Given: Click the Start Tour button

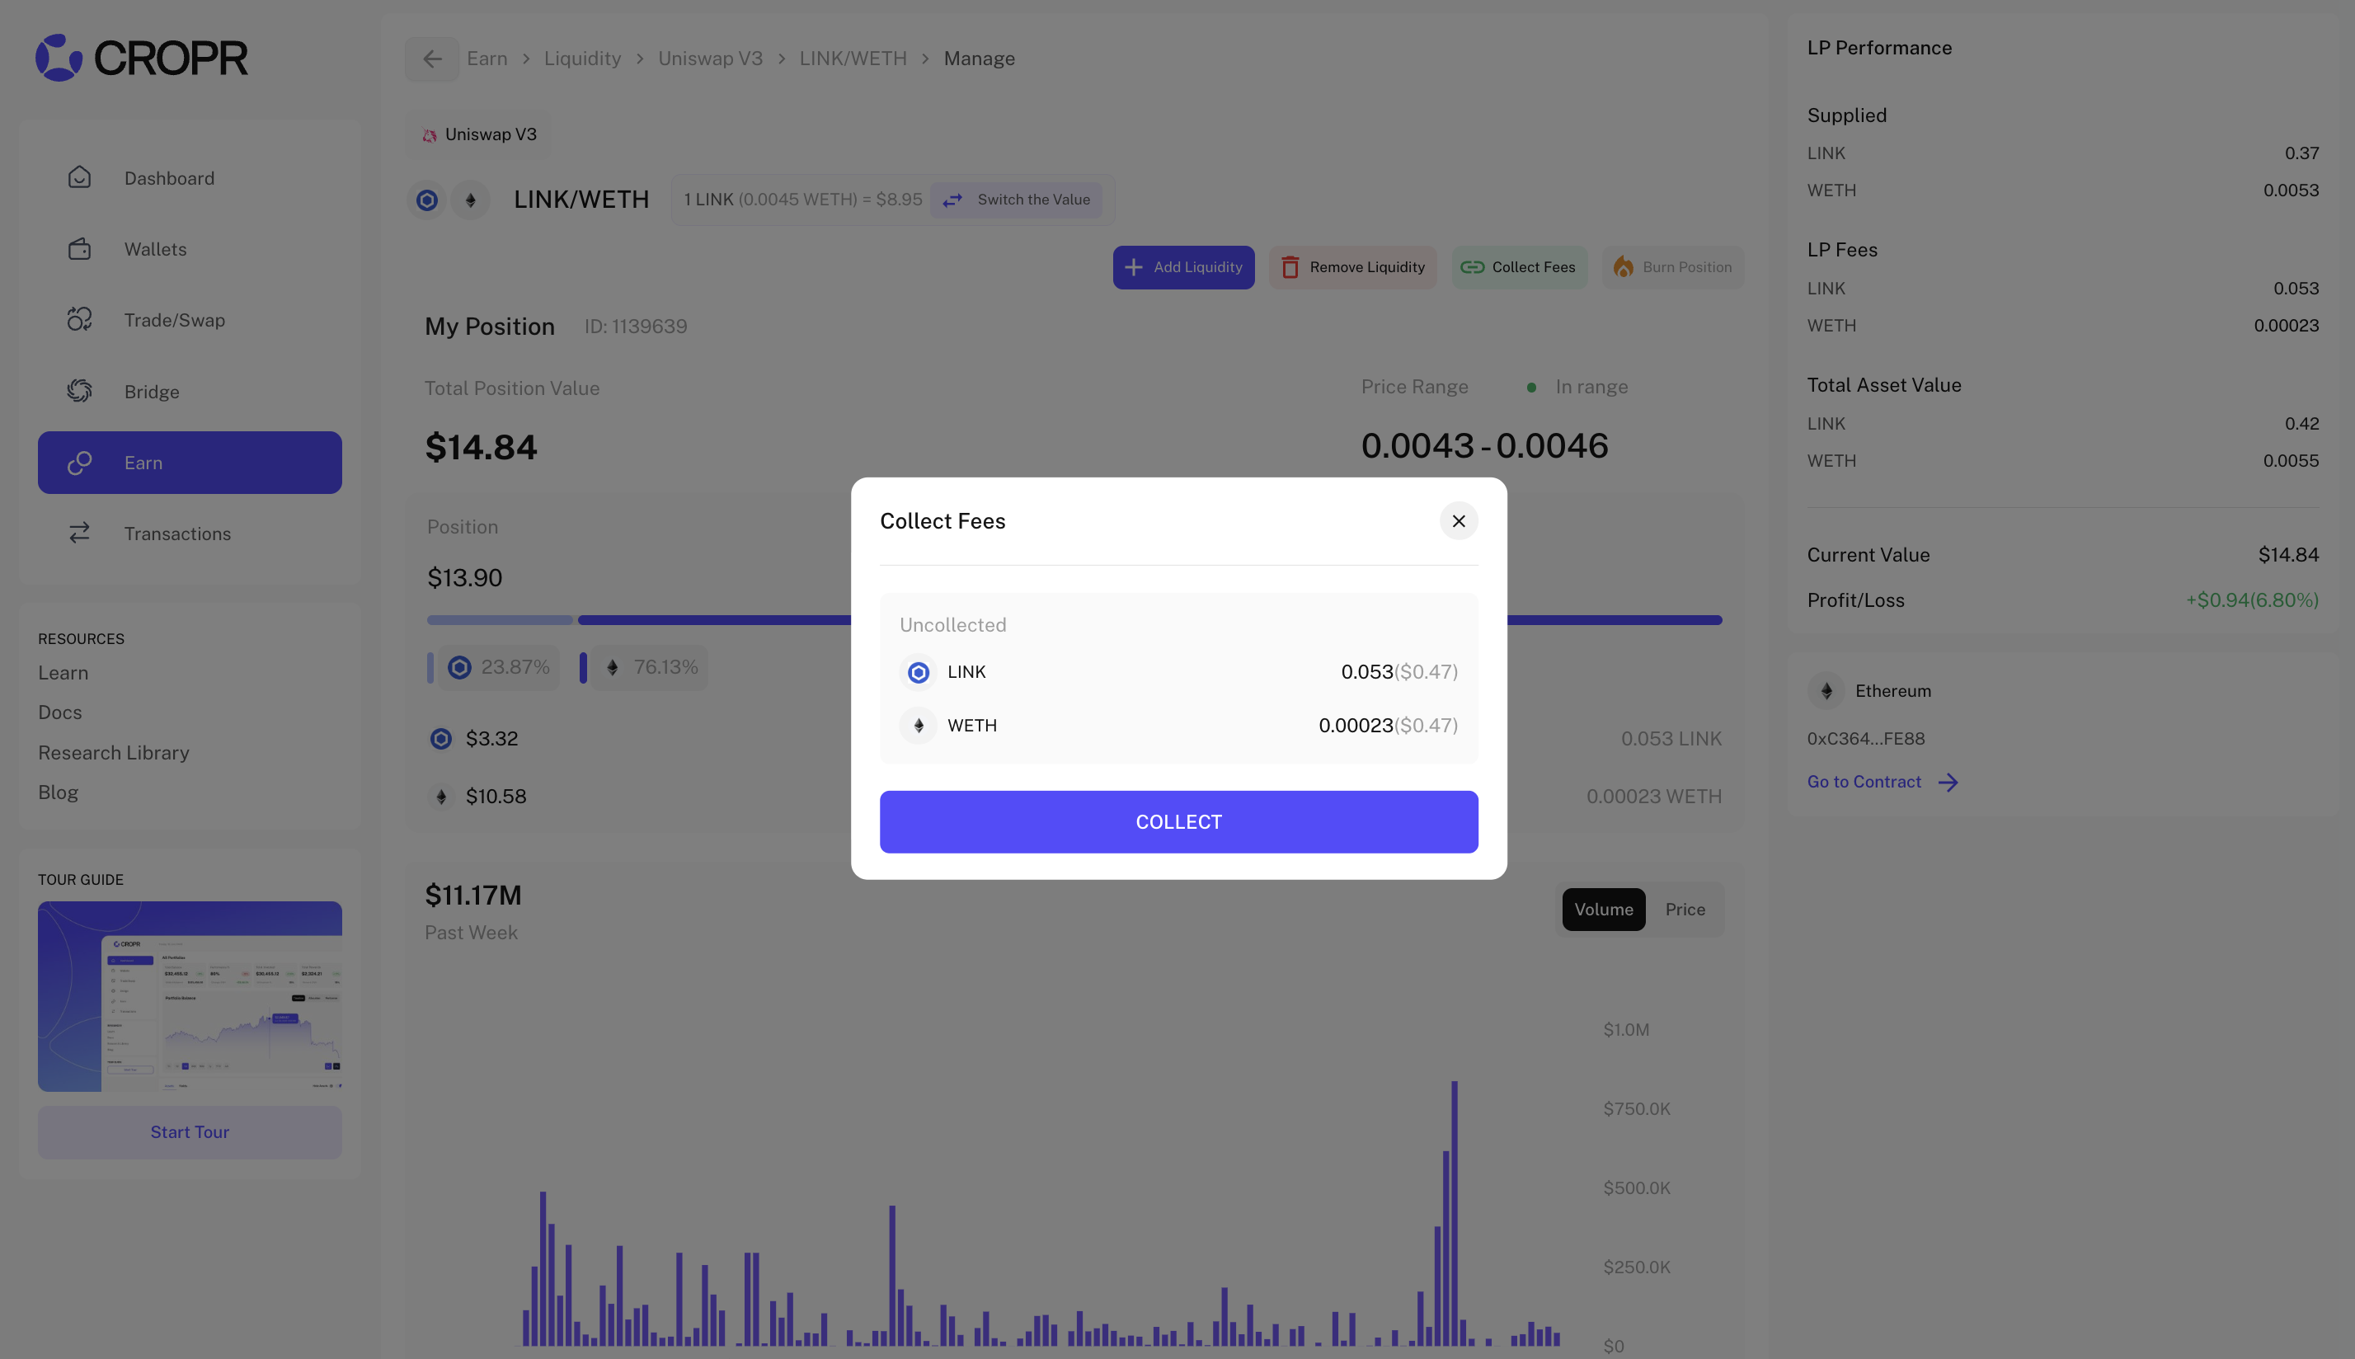Looking at the screenshot, I should (x=190, y=1132).
